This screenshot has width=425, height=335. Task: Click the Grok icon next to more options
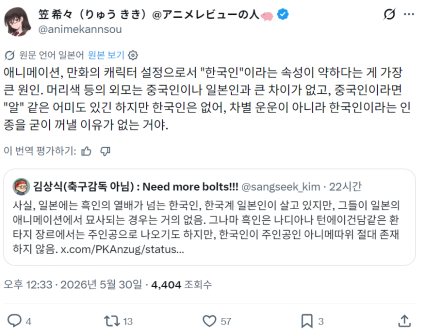[x=389, y=14]
